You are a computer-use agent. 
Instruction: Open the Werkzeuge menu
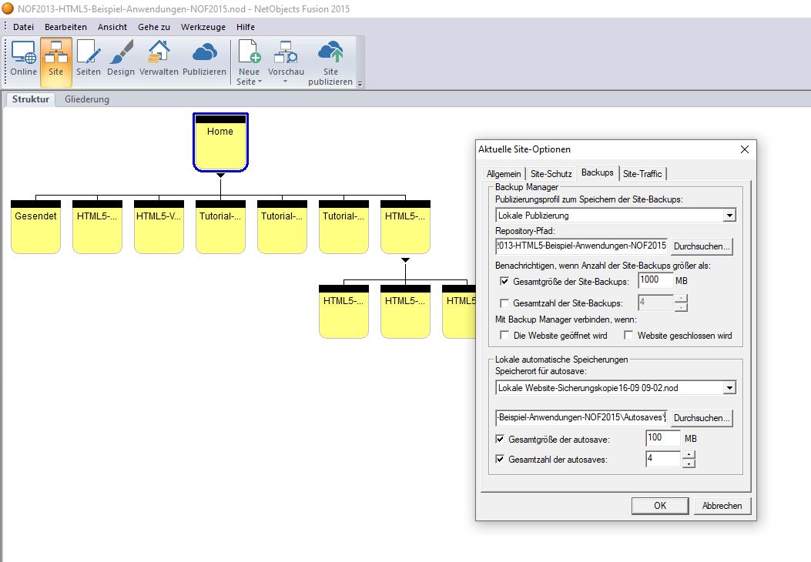[203, 27]
